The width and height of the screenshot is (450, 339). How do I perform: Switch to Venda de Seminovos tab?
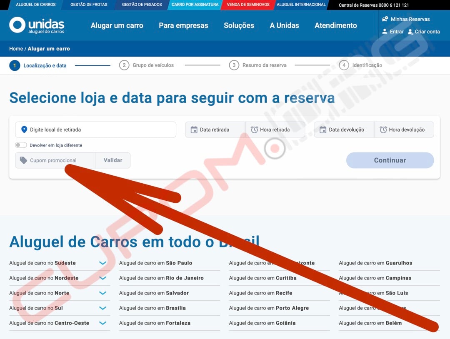tap(248, 5)
